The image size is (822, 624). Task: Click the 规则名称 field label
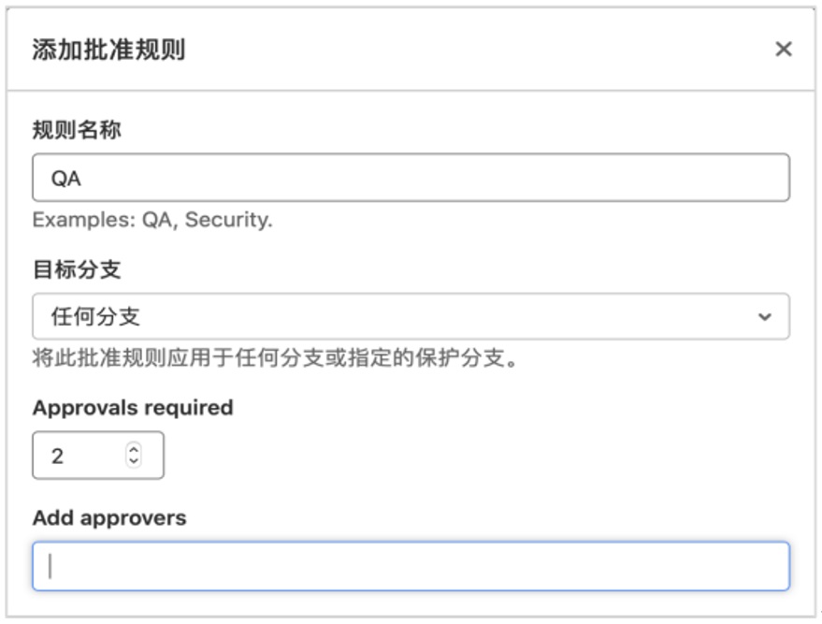tap(77, 129)
